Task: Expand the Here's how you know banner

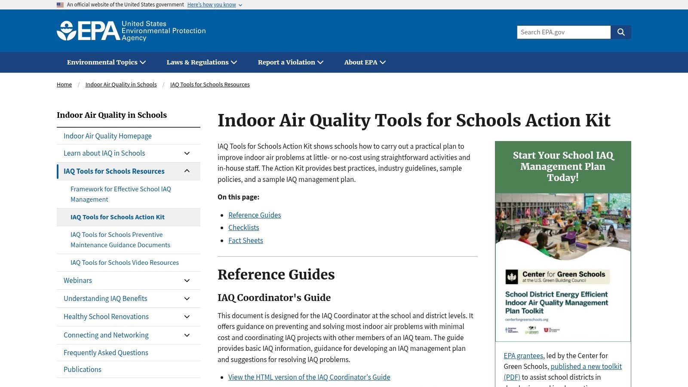Action: coord(212,5)
